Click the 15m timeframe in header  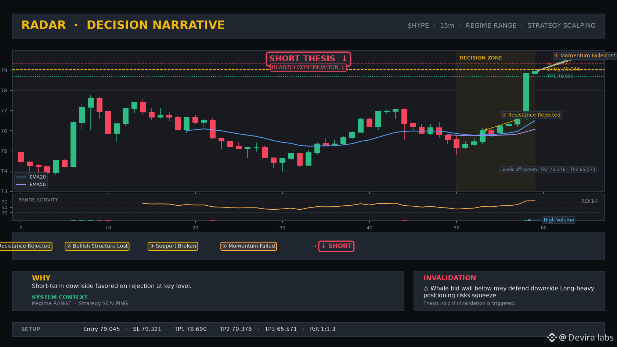pyautogui.click(x=447, y=26)
